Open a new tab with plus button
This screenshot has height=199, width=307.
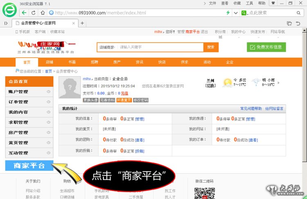pyautogui.click(x=82, y=23)
